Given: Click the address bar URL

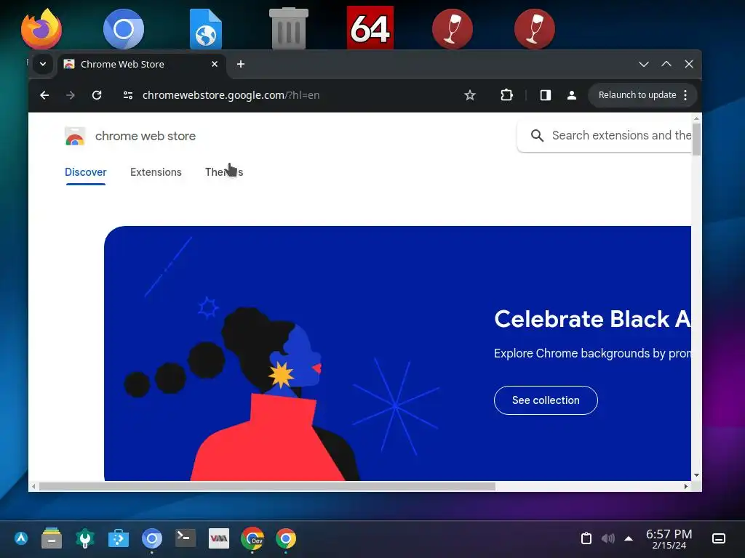Looking at the screenshot, I should pyautogui.click(x=231, y=95).
